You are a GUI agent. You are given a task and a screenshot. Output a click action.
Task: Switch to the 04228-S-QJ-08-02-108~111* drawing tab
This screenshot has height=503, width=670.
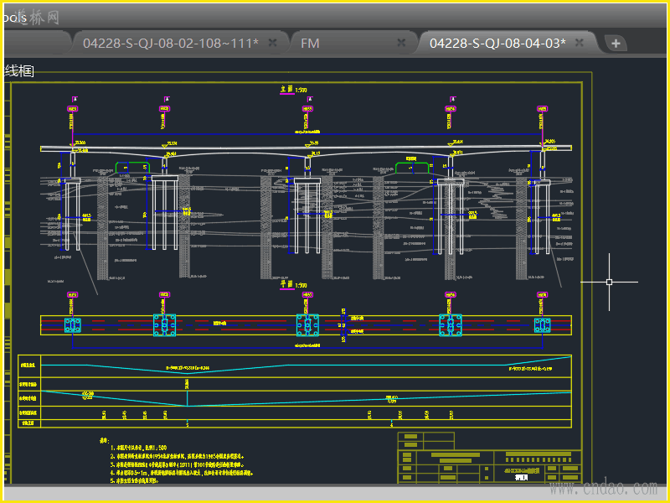tap(179, 43)
